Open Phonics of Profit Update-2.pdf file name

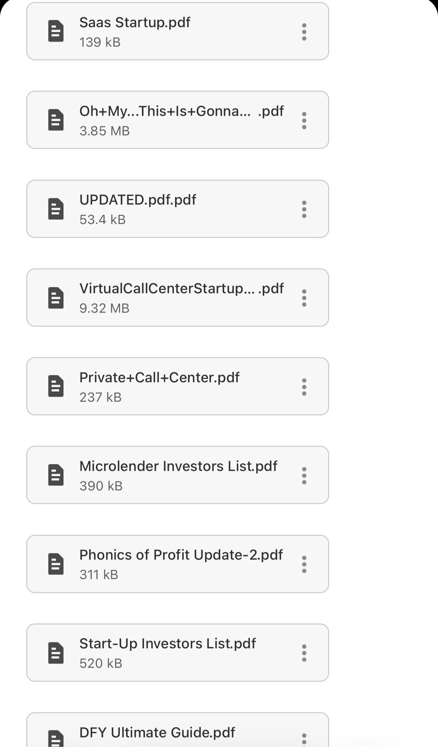(x=181, y=555)
